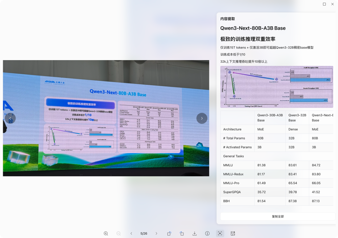The width and height of the screenshot is (338, 238).
Task: Select the zoom-out magnifier tool
Action: [x=118, y=233]
